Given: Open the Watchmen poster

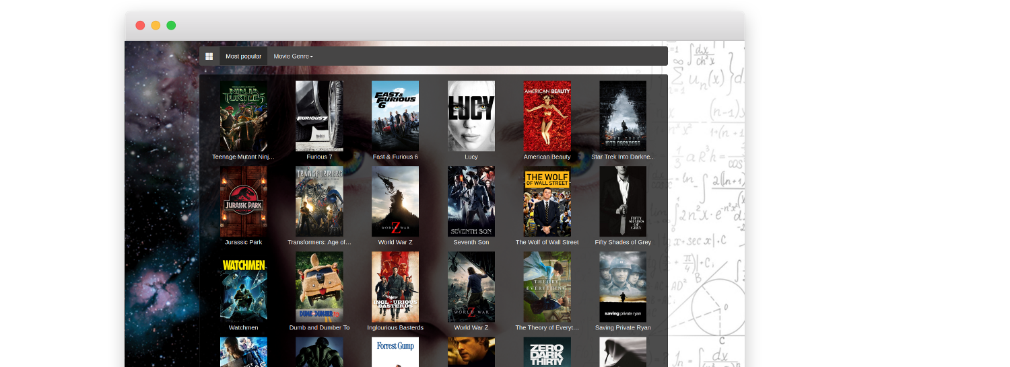Looking at the screenshot, I should tap(244, 287).
